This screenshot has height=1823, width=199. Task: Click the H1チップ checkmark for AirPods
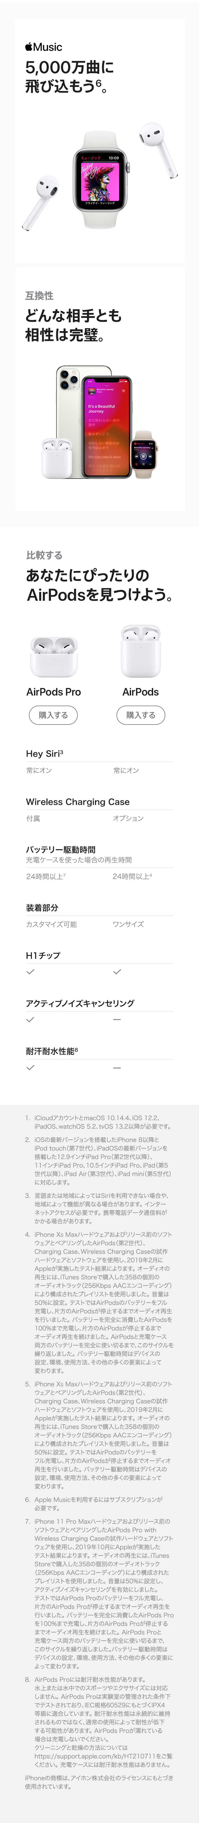tap(117, 972)
